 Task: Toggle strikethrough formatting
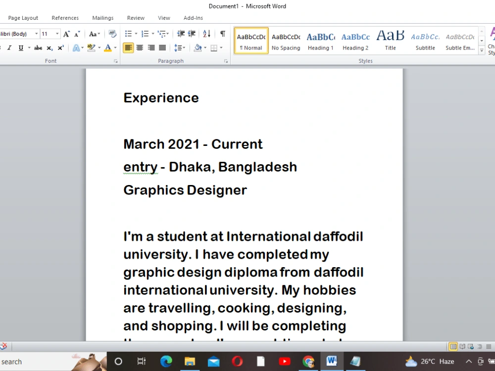(38, 48)
